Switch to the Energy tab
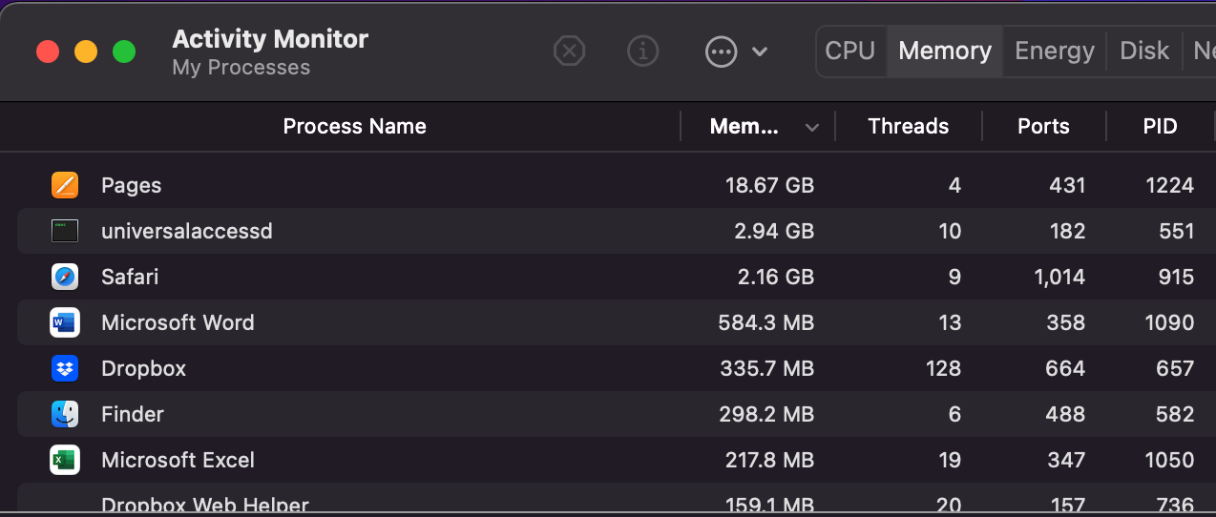The image size is (1216, 517). [x=1054, y=51]
